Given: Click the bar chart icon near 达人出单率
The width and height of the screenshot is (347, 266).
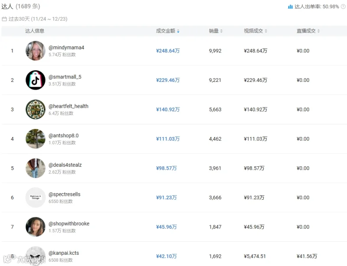Looking at the screenshot, I should 290,6.
